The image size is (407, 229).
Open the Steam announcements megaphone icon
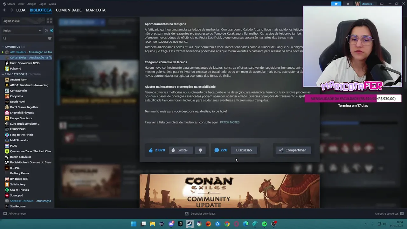[x=336, y=4]
